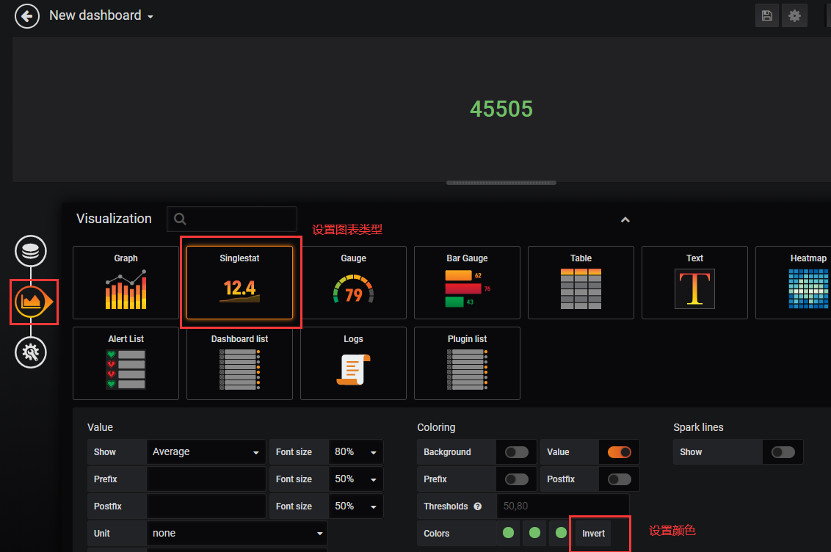Open dashboard settings gear icon
Viewport: 831px width, 552px height.
tap(794, 16)
